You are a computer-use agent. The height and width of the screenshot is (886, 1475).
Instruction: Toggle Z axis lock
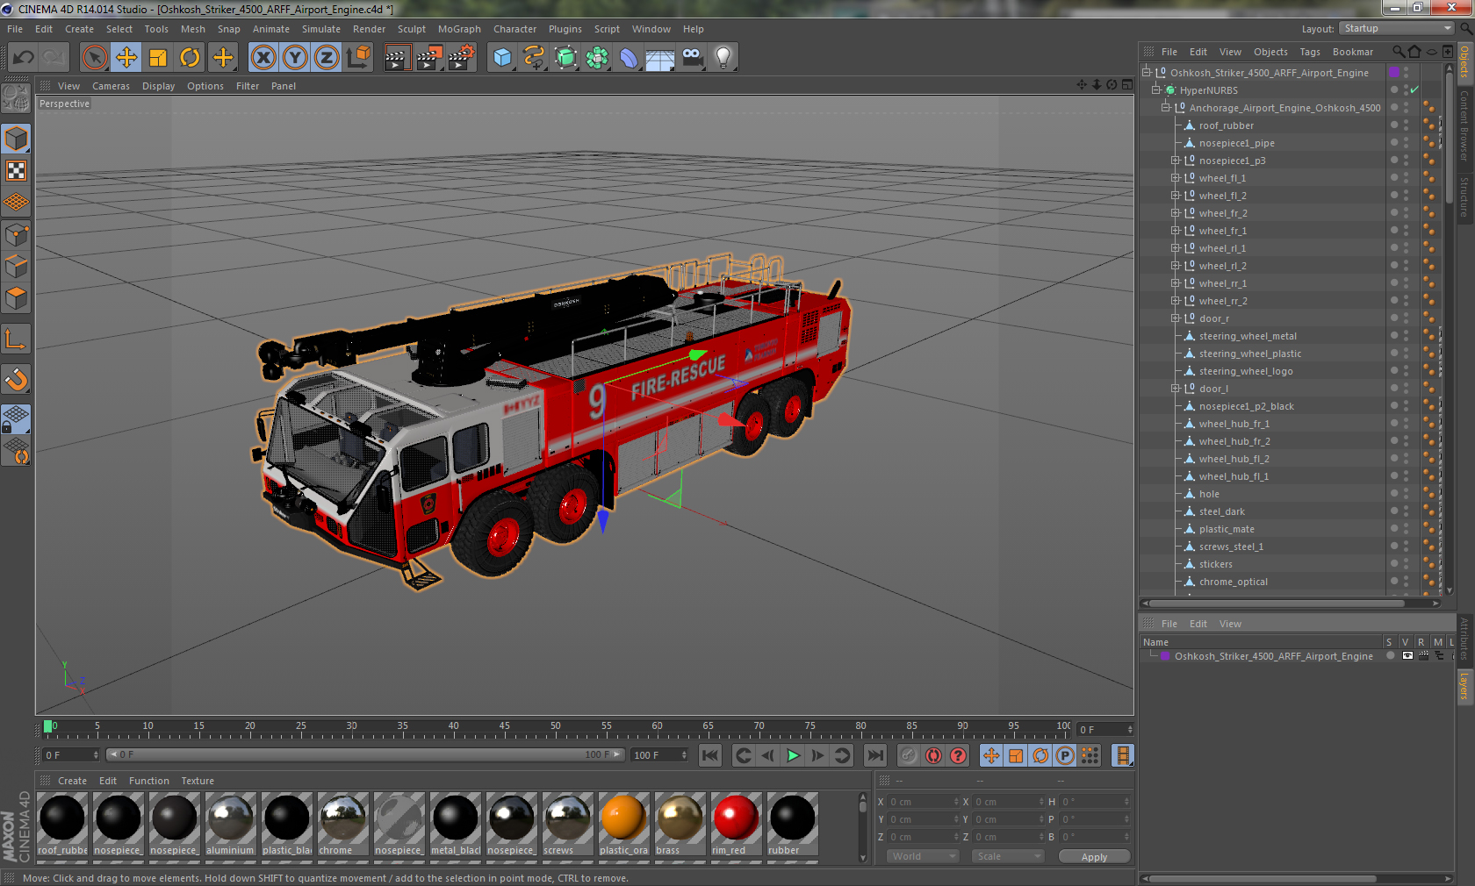click(x=327, y=58)
